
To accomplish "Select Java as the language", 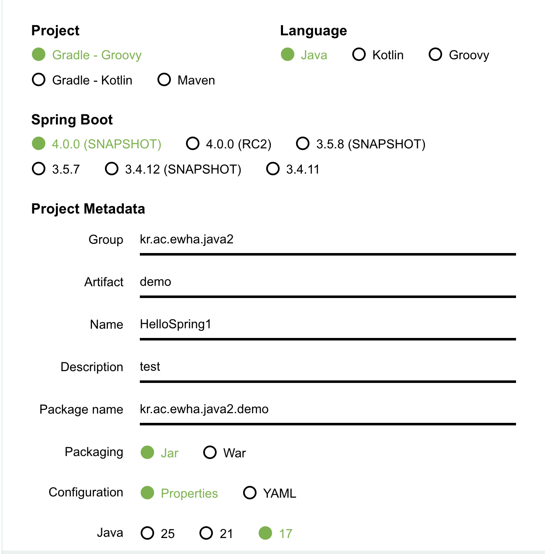I will (288, 55).
